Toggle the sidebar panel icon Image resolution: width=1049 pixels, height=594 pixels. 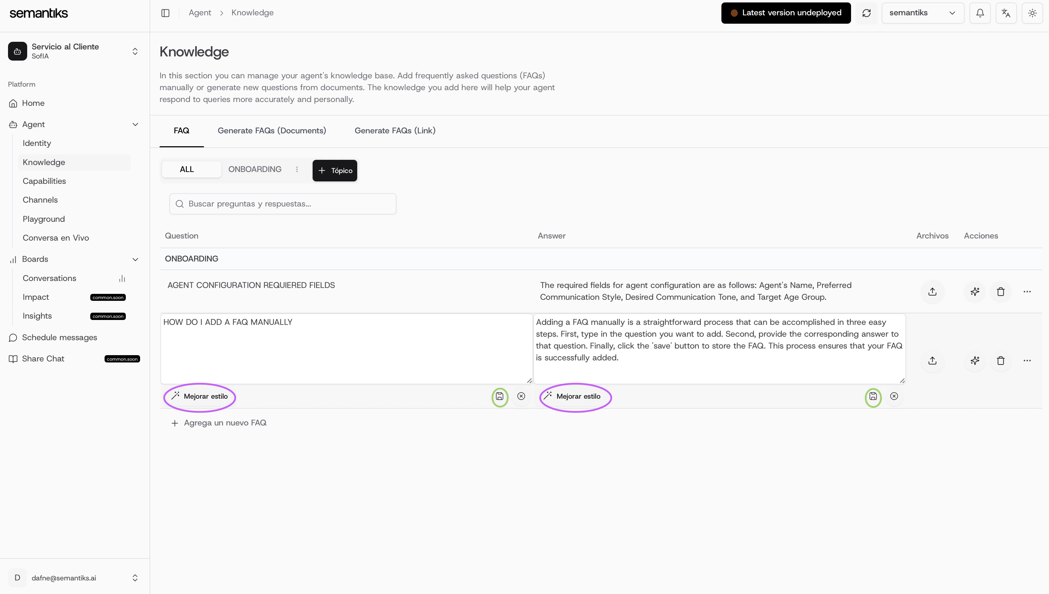[x=166, y=13]
